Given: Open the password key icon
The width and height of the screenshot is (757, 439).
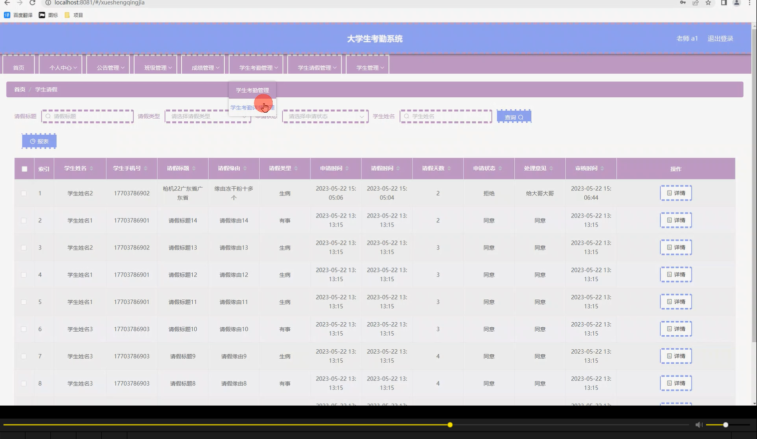Looking at the screenshot, I should tap(683, 2).
